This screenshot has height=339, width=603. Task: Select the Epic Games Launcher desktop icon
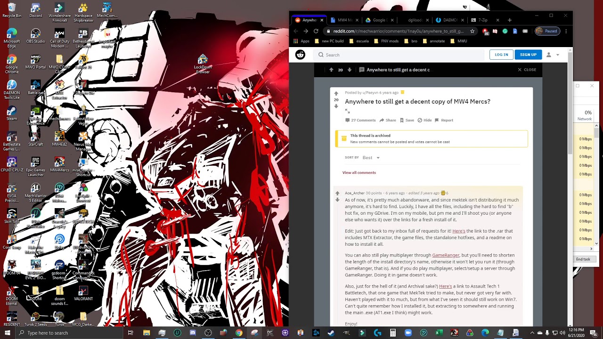tap(35, 167)
